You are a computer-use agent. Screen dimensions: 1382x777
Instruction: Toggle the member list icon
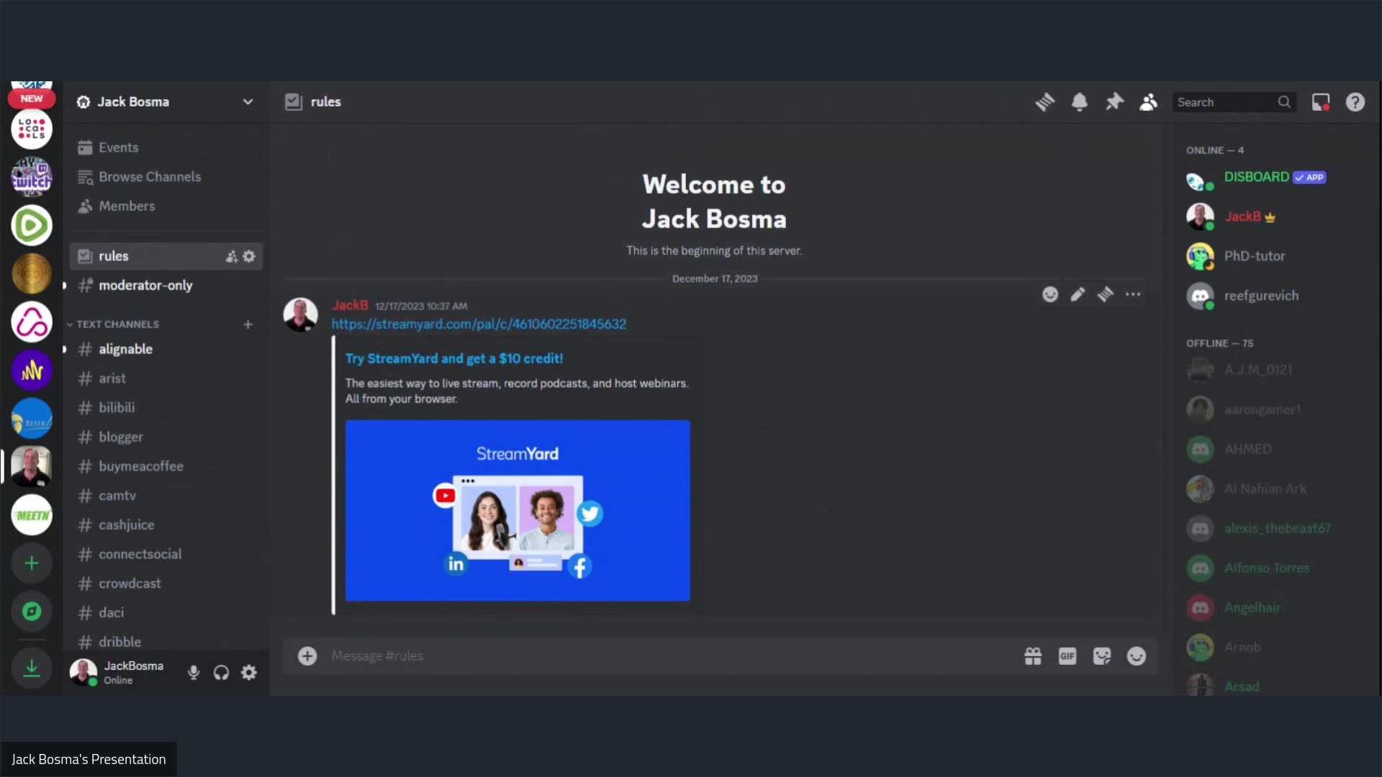1148,101
